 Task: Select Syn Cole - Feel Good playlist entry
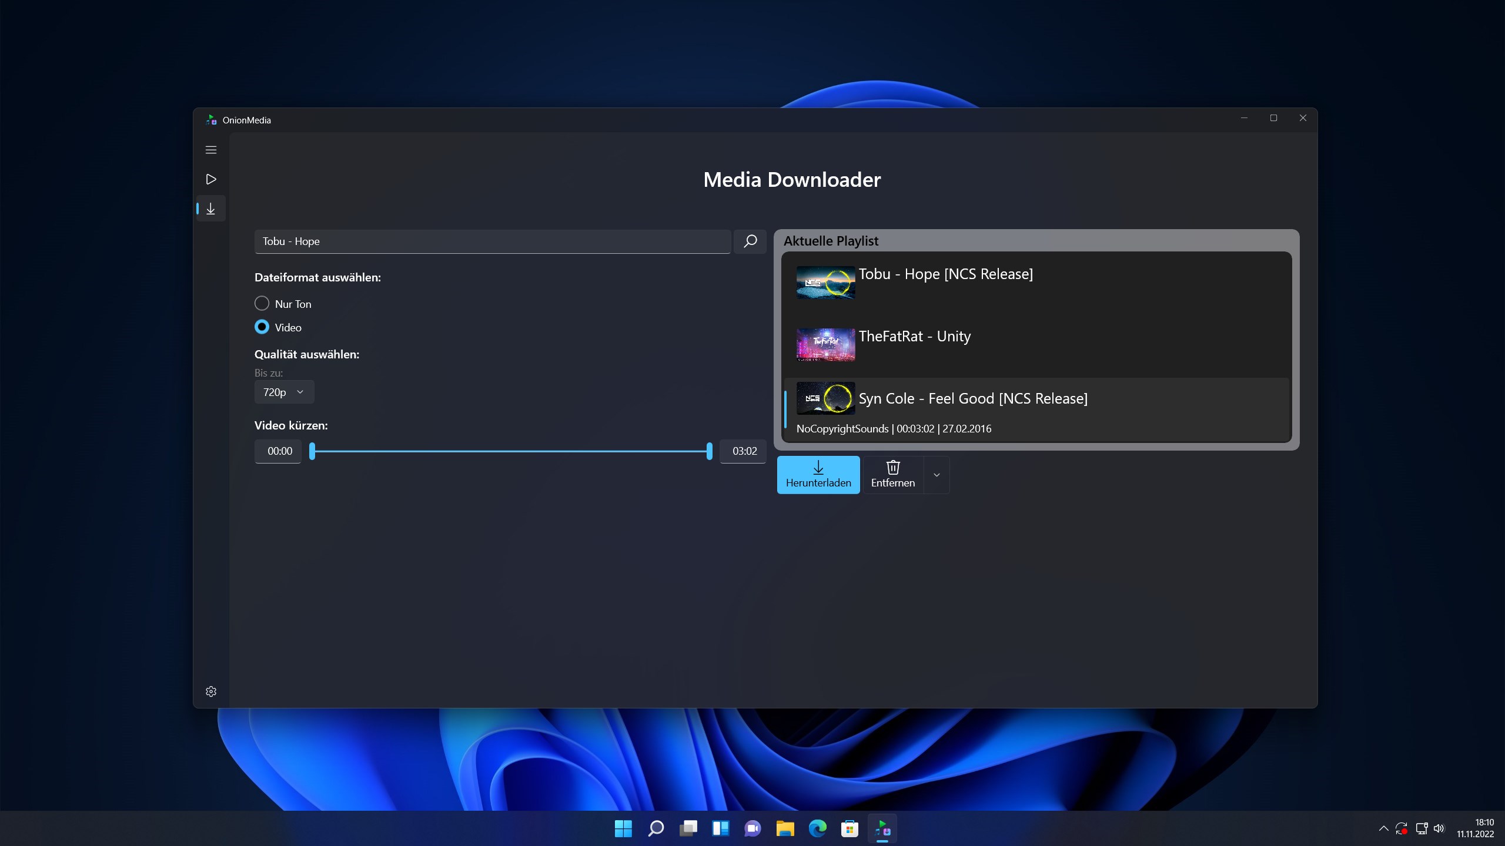[x=1036, y=409]
